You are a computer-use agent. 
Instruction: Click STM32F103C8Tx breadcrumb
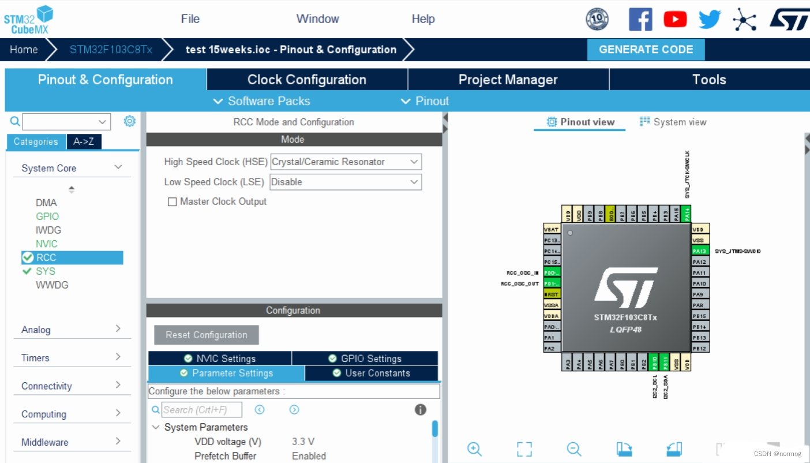(x=111, y=50)
